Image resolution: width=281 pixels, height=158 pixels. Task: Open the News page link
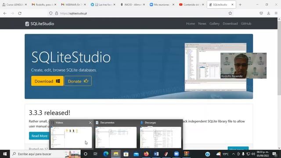(x=202, y=23)
